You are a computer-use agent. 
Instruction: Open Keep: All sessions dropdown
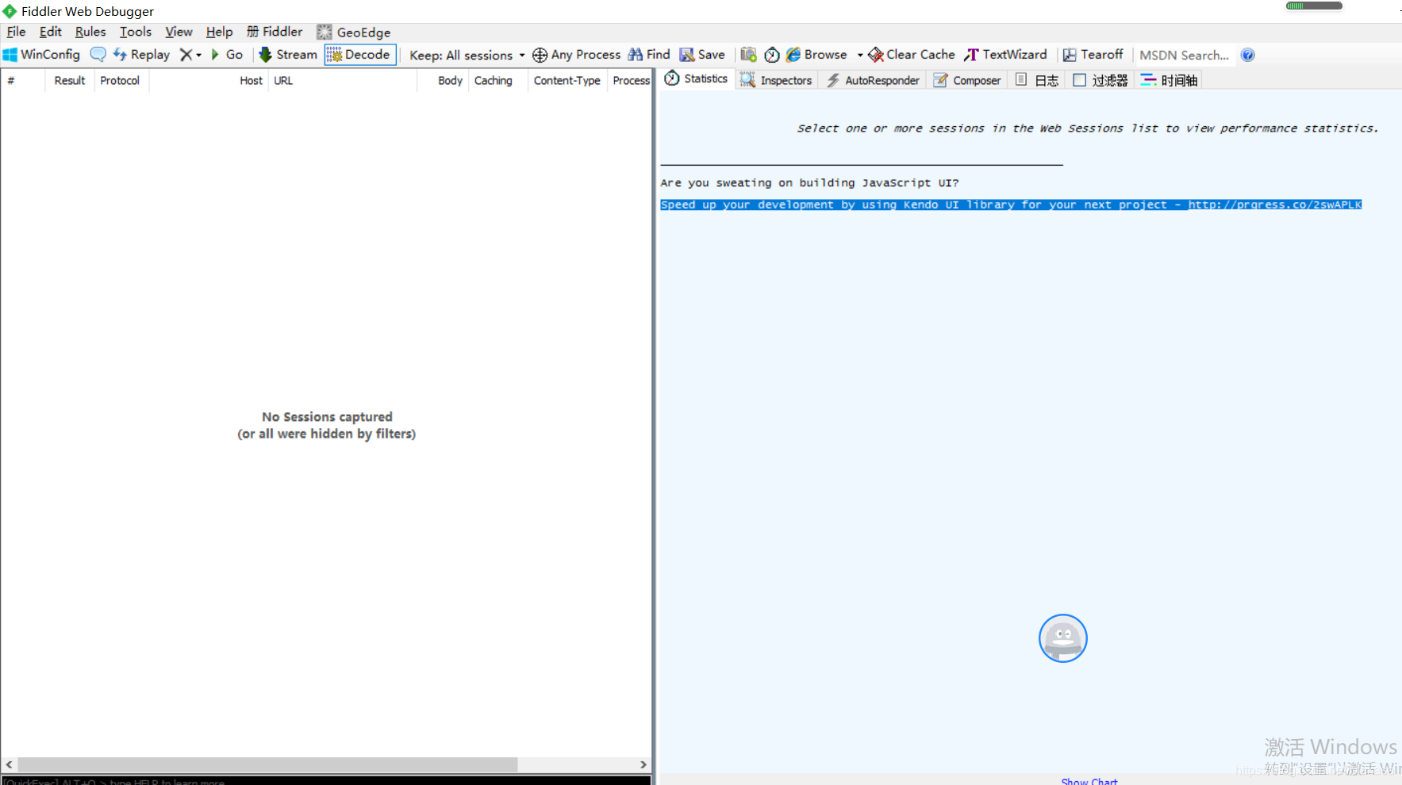[467, 56]
